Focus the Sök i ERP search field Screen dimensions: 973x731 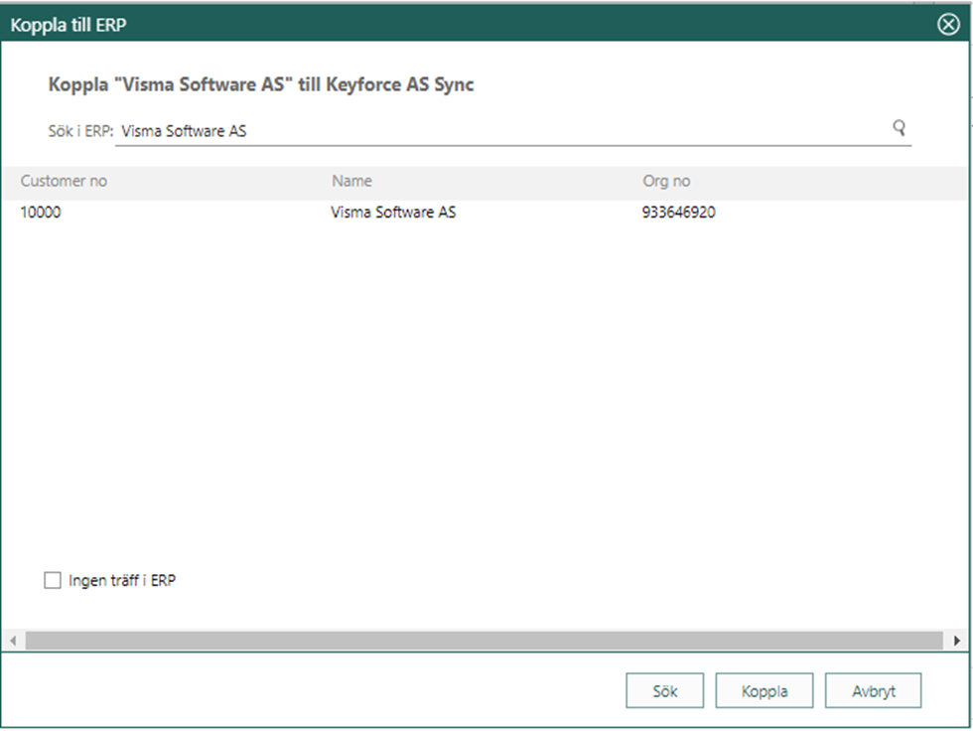click(x=496, y=130)
